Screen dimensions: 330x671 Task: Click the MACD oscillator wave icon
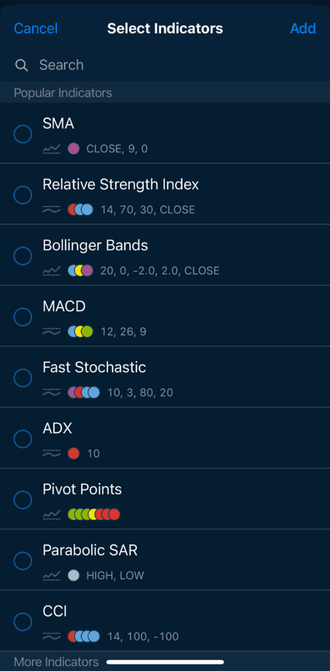pos(51,331)
